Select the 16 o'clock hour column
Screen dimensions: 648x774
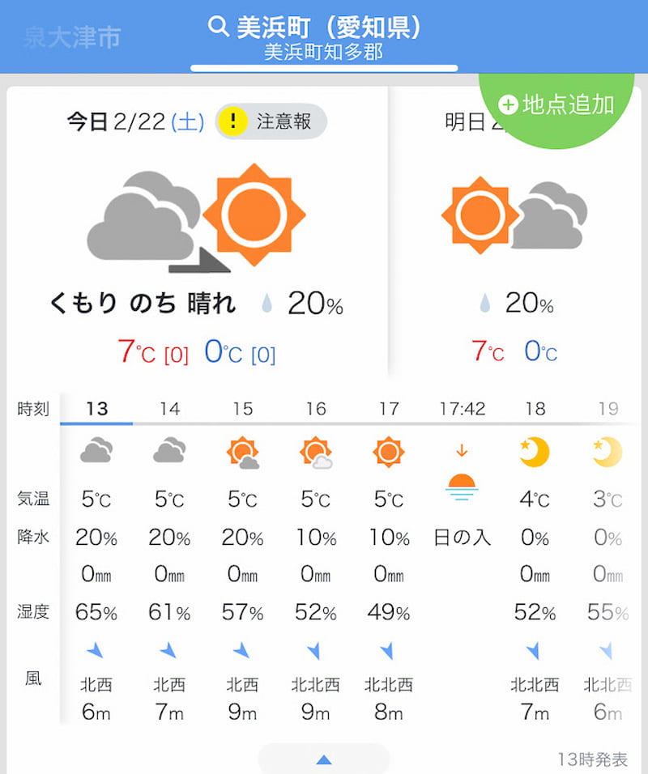(x=315, y=409)
